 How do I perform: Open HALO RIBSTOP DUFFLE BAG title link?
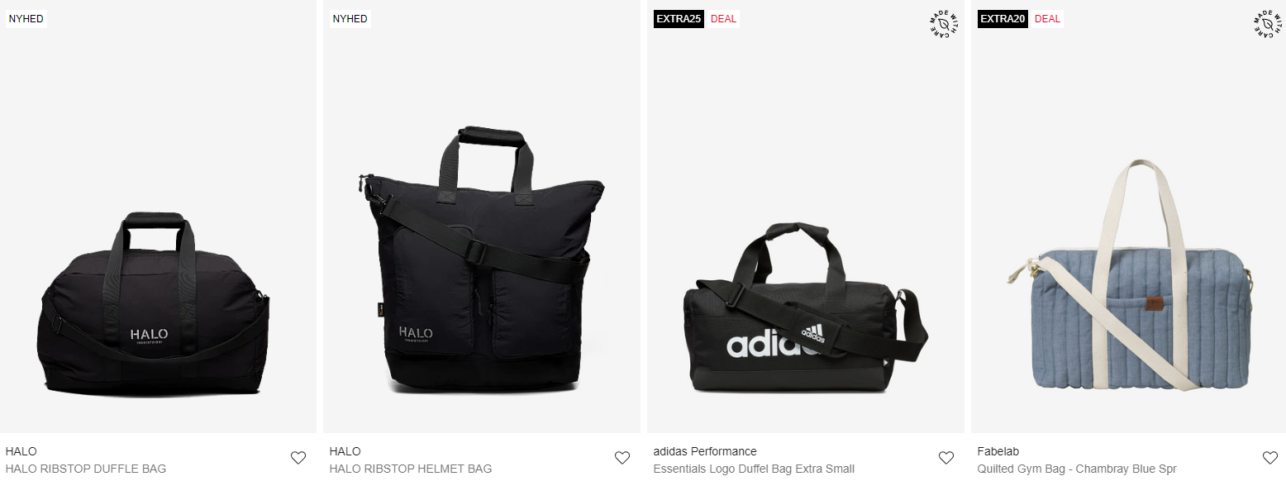tap(86, 469)
